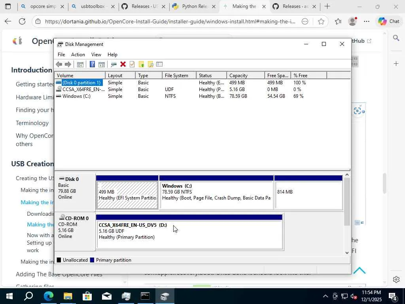Click the Back arrow in Disk Management toolbar
The image size is (405, 304).
(x=59, y=65)
